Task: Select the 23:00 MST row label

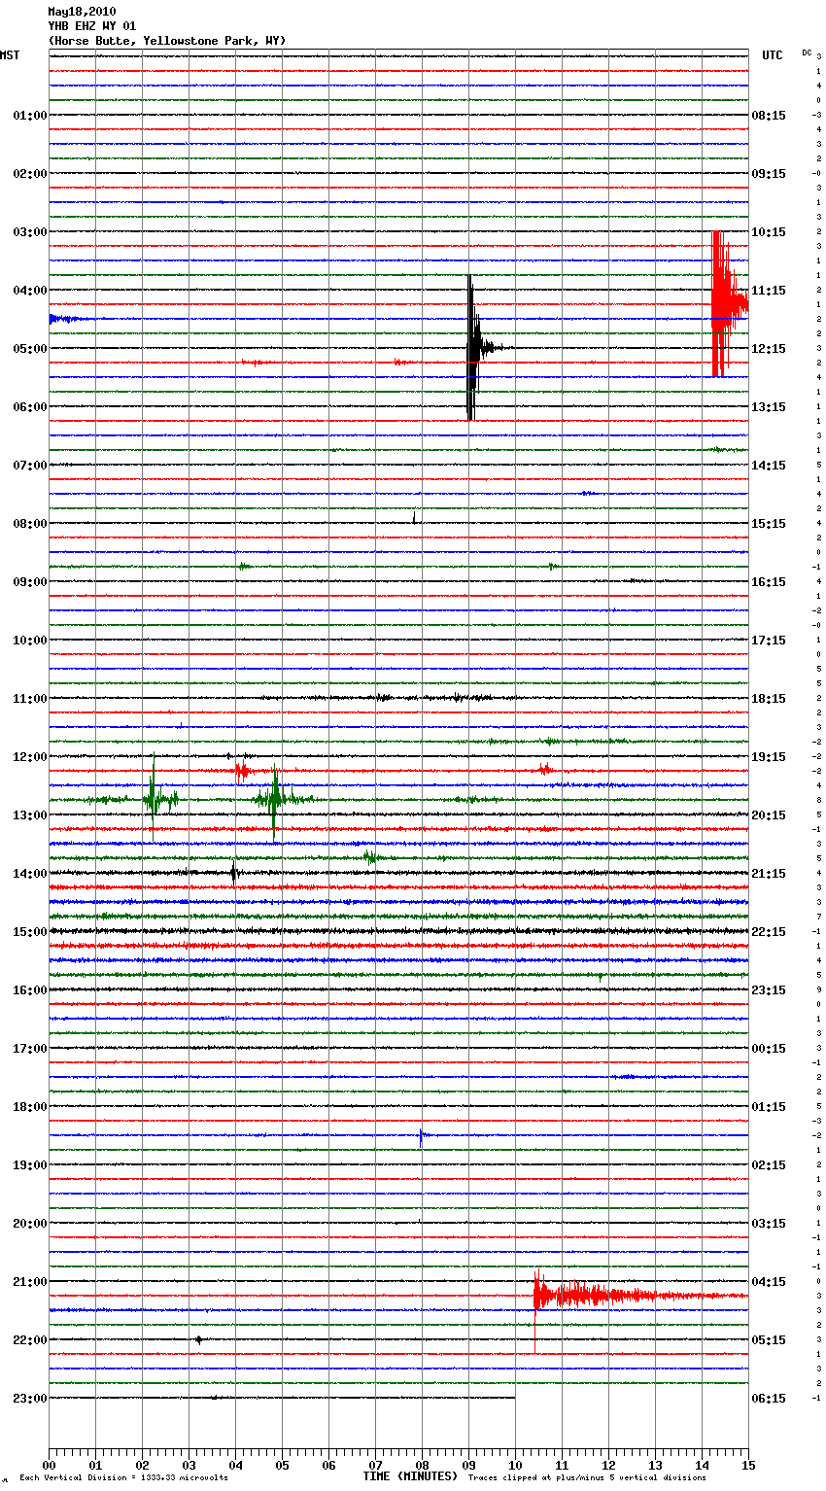Action: coord(30,1399)
